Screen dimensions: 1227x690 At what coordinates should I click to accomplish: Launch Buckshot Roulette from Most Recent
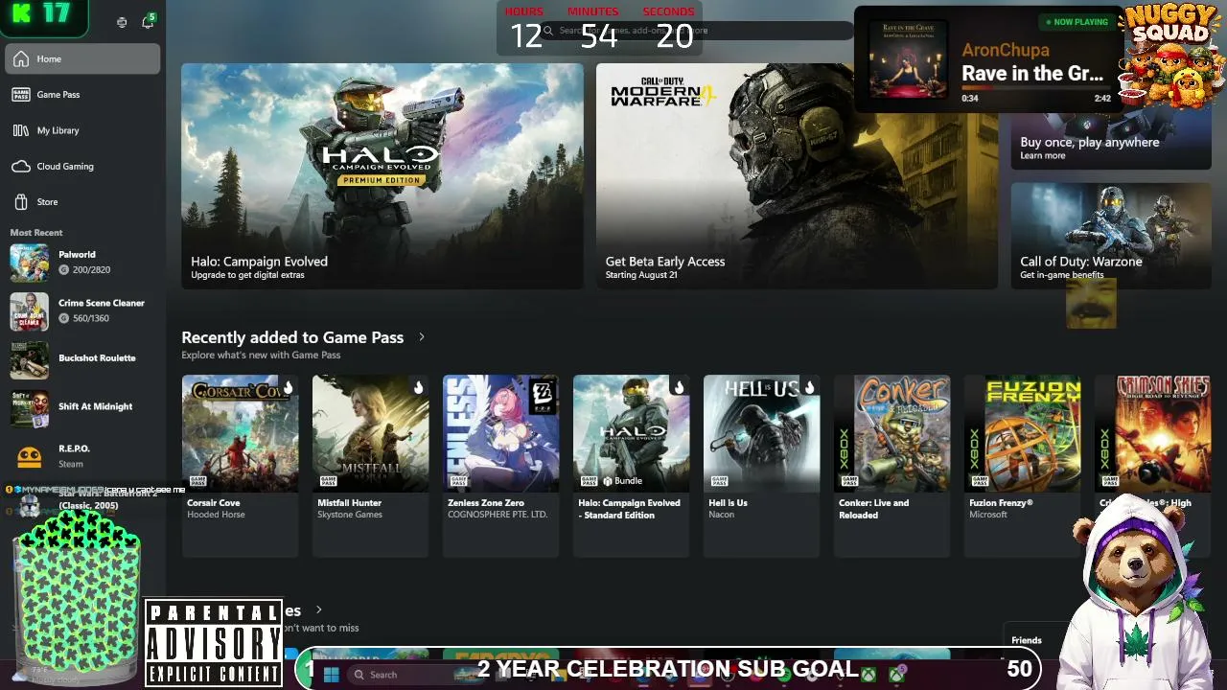click(x=81, y=358)
